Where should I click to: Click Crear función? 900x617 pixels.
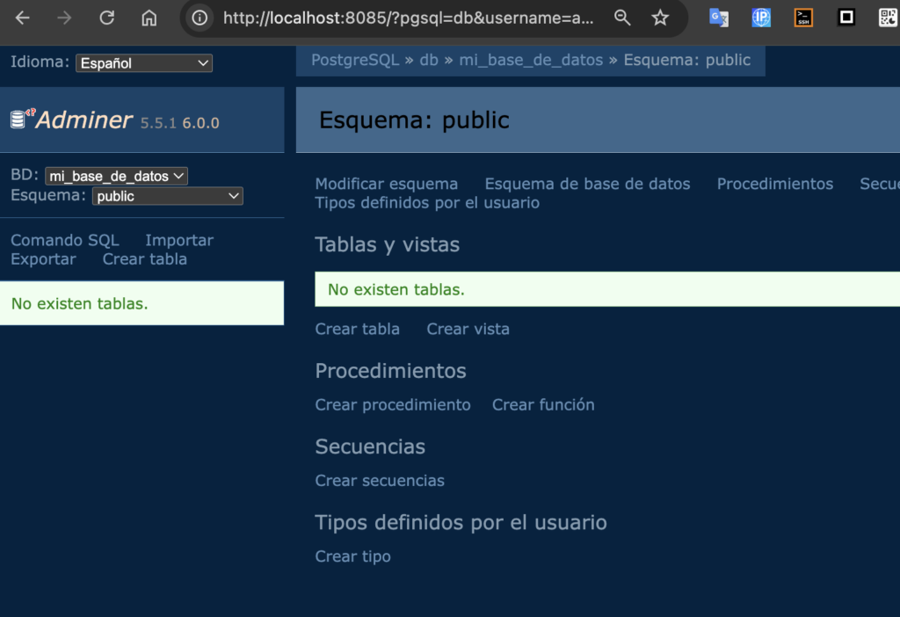click(x=543, y=404)
